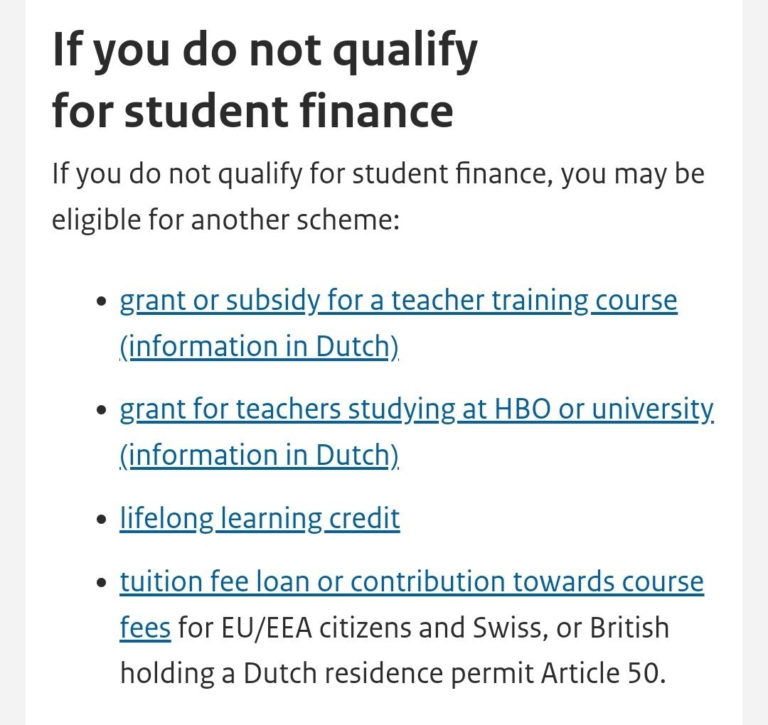Click the underlined word "fees"
This screenshot has height=725, width=768.
click(x=145, y=628)
